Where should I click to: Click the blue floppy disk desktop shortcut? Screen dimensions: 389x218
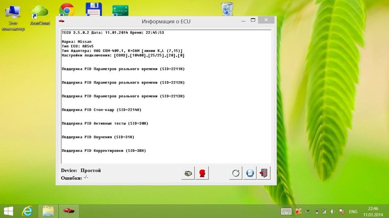pos(93,10)
